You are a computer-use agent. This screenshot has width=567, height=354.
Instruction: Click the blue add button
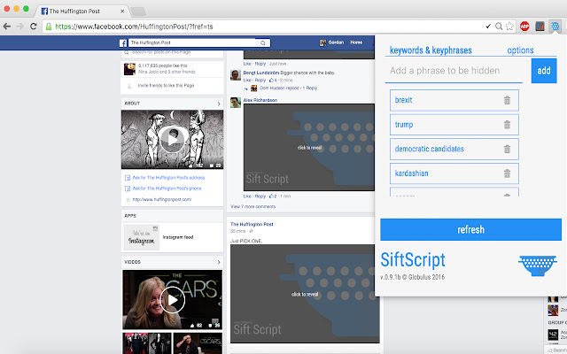click(x=544, y=71)
